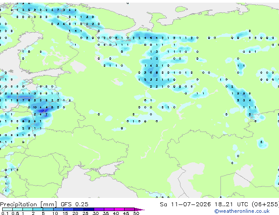Click the '50' legend scale label
The image size is (279, 215).
[136, 213]
